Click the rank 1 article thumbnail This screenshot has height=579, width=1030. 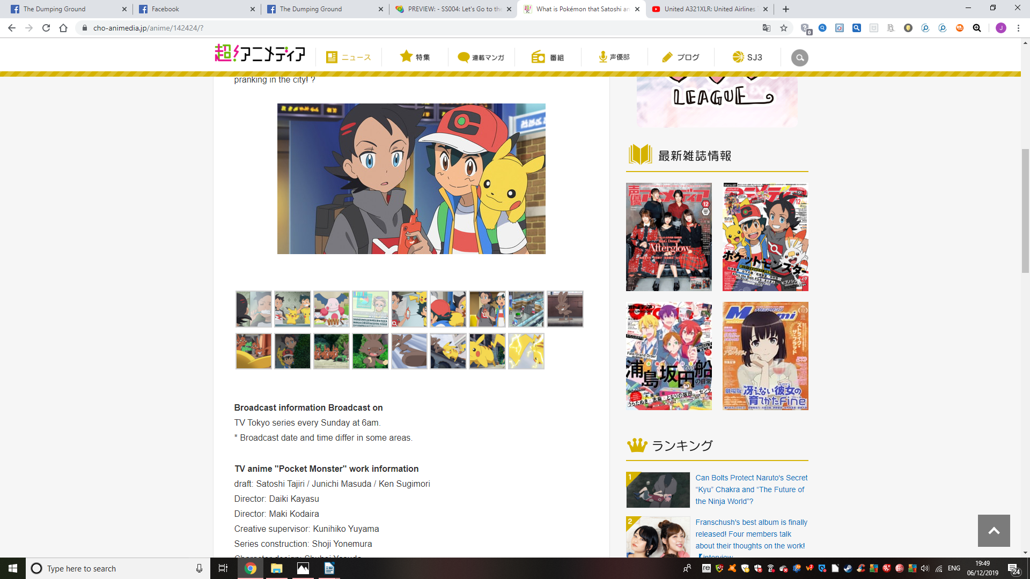(658, 490)
